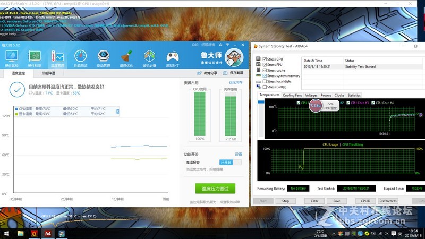Click the CPU使用 100% usage bar
The image size is (425, 239).
[200, 114]
